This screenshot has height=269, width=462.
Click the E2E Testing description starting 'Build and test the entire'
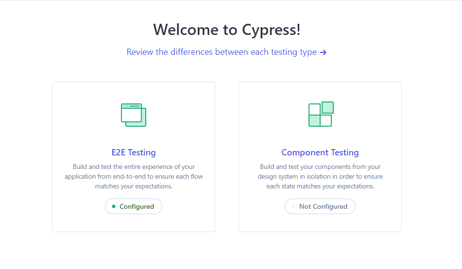coord(134,176)
